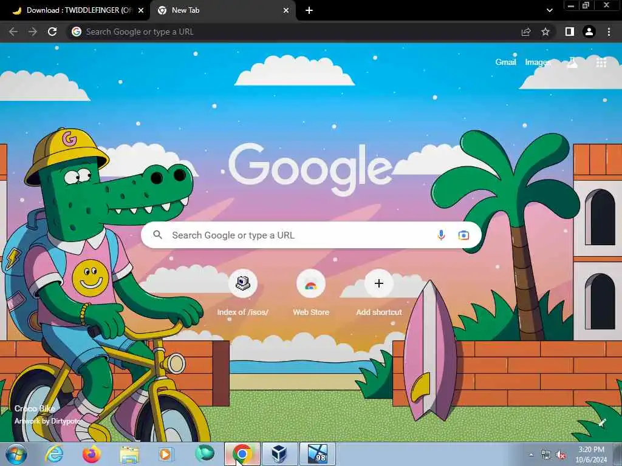Open the taskbar clock showing 3:20 PM
The width and height of the screenshot is (622, 466).
(591, 454)
